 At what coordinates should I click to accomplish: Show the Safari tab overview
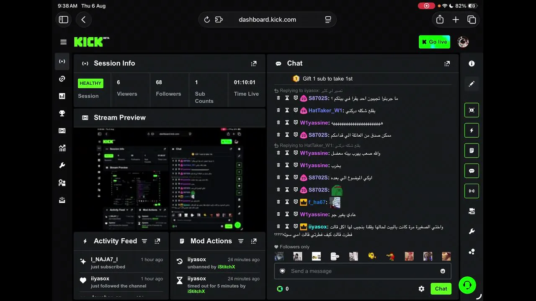(472, 20)
